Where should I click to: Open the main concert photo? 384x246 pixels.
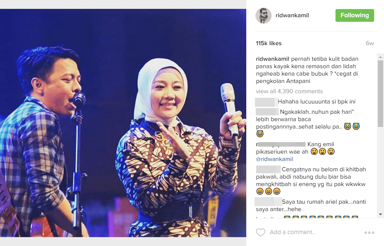(x=123, y=123)
